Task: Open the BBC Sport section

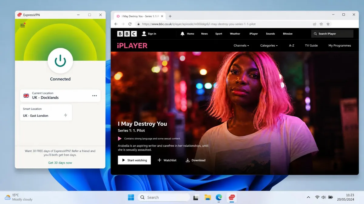Action: (219, 34)
